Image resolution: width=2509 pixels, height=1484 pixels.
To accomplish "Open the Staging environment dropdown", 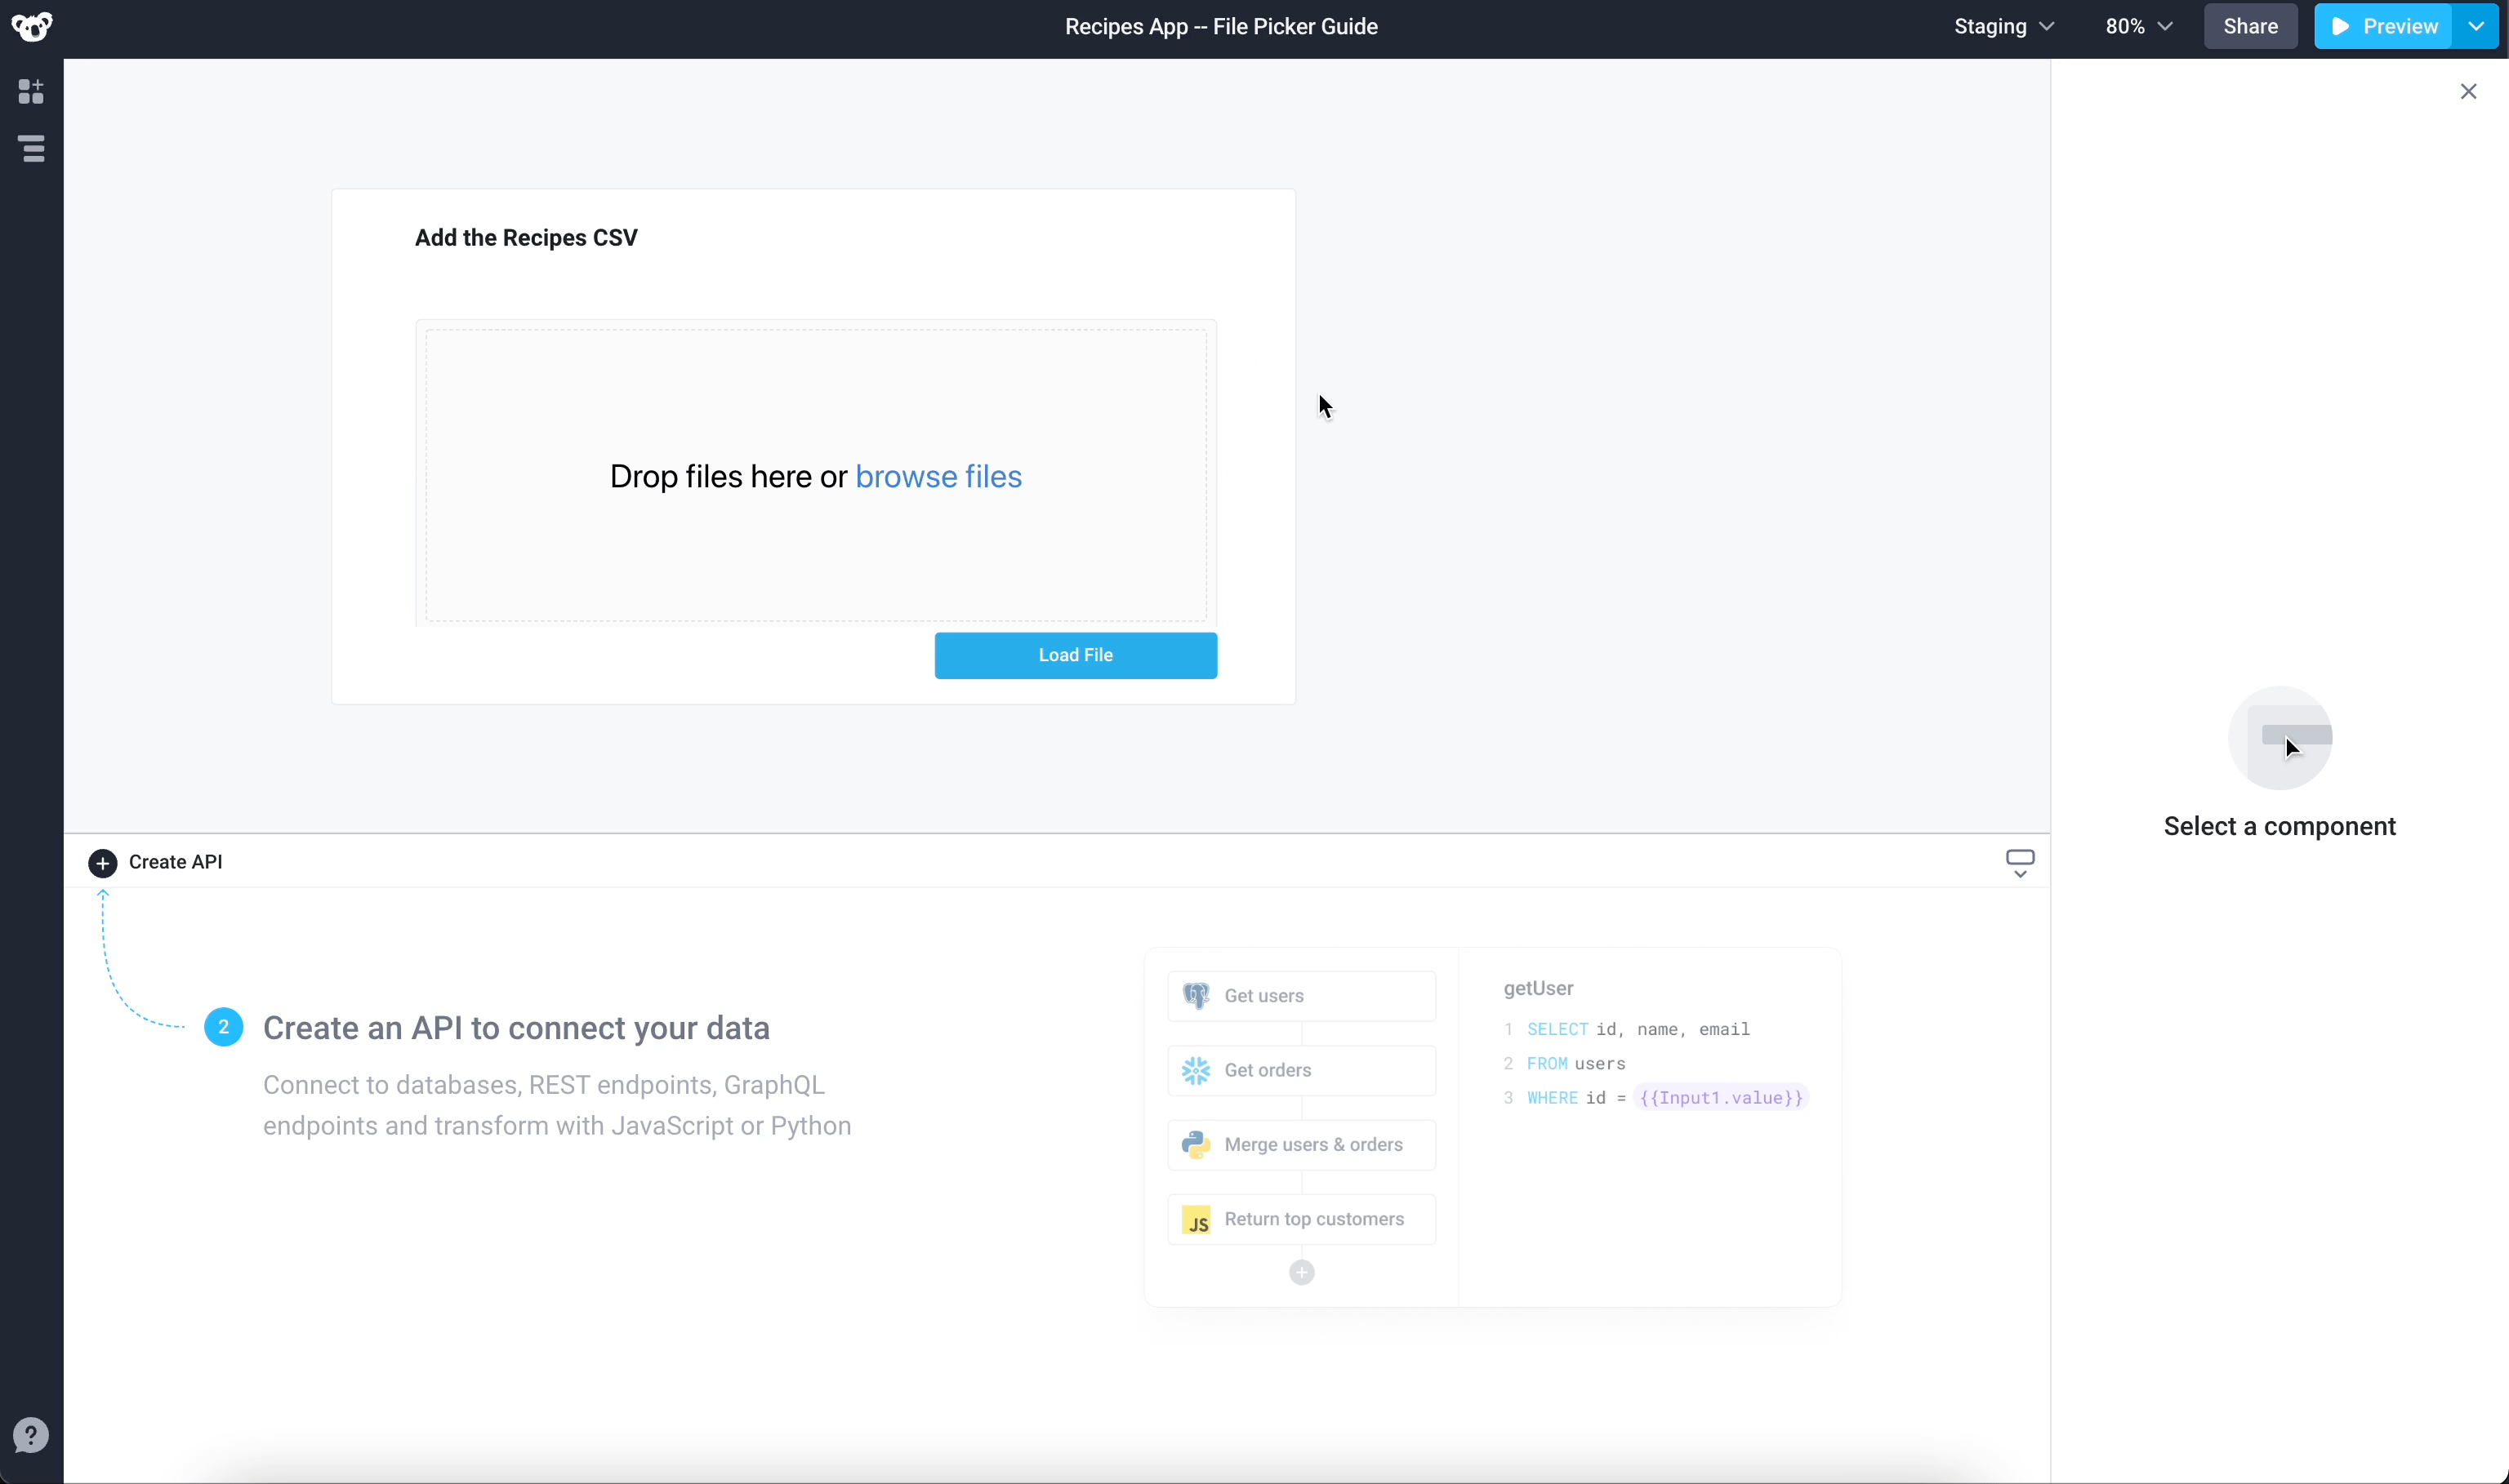I will [x=2003, y=26].
